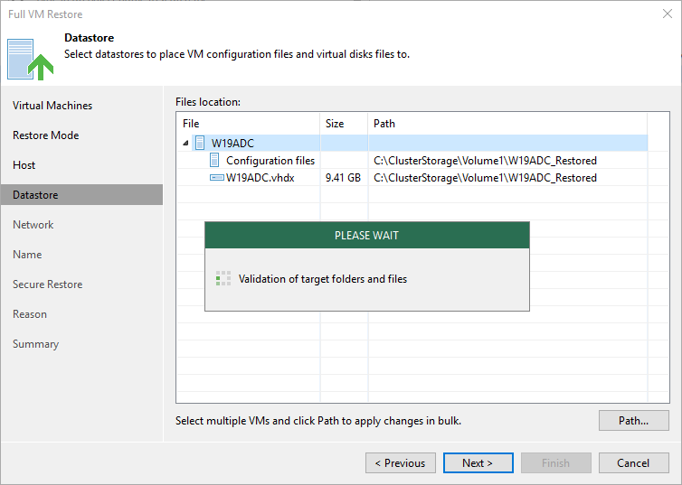The height and width of the screenshot is (485, 682).
Task: Select the Configuration files row
Action: (x=412, y=160)
